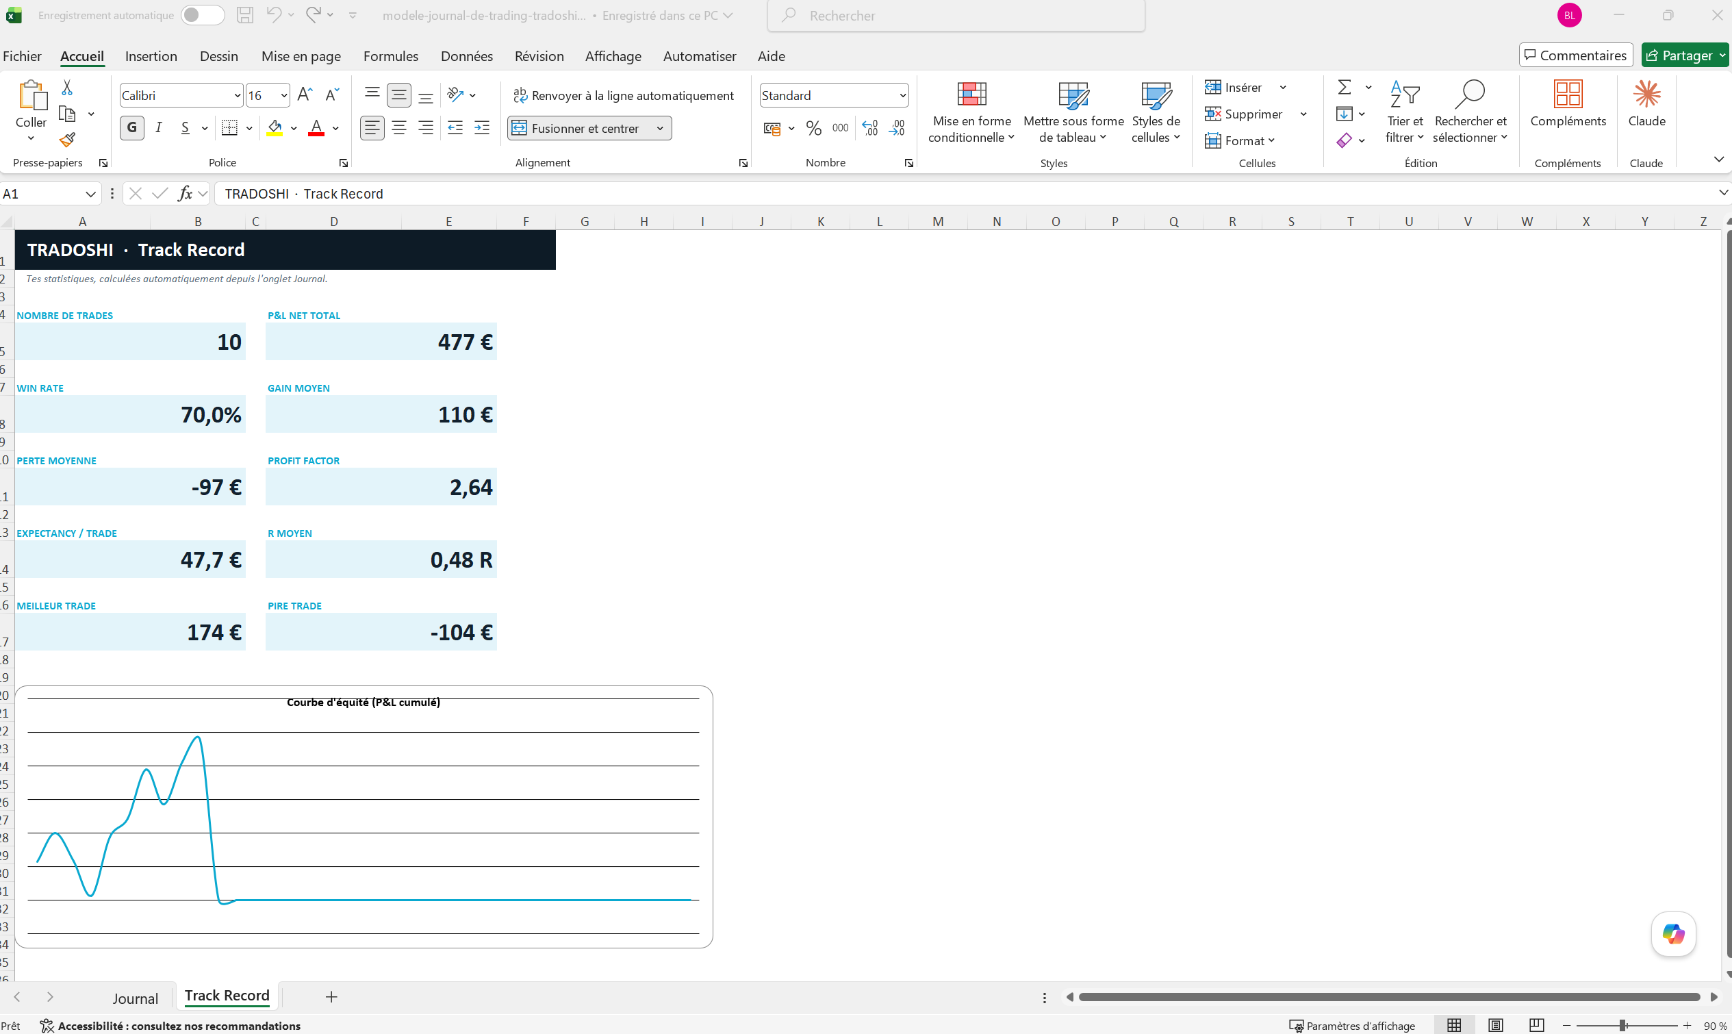Image resolution: width=1732 pixels, height=1034 pixels.
Task: Select the Format Painter brush icon
Action: 67,140
